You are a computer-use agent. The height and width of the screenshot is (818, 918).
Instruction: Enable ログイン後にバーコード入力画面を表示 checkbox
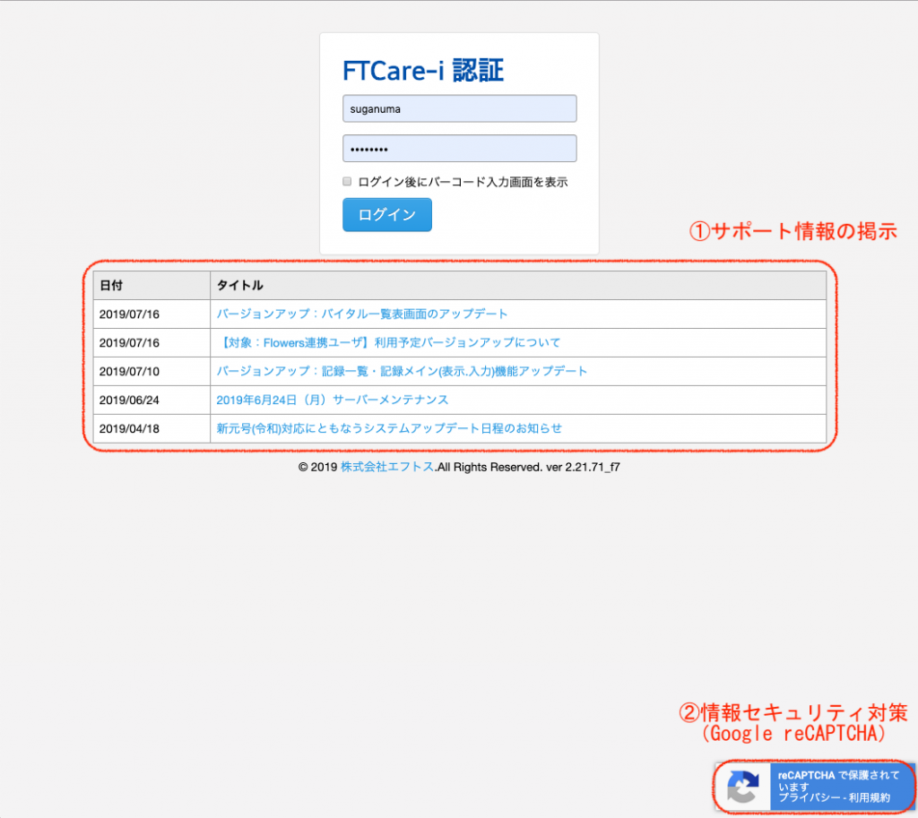tap(347, 181)
